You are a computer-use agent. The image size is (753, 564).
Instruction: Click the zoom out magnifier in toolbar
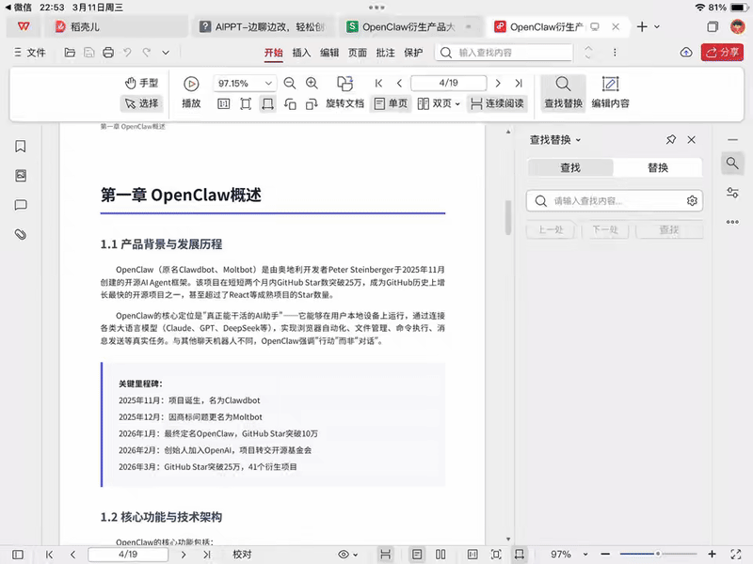pos(290,84)
